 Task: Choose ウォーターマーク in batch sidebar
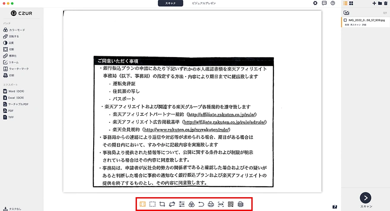coord(16,68)
